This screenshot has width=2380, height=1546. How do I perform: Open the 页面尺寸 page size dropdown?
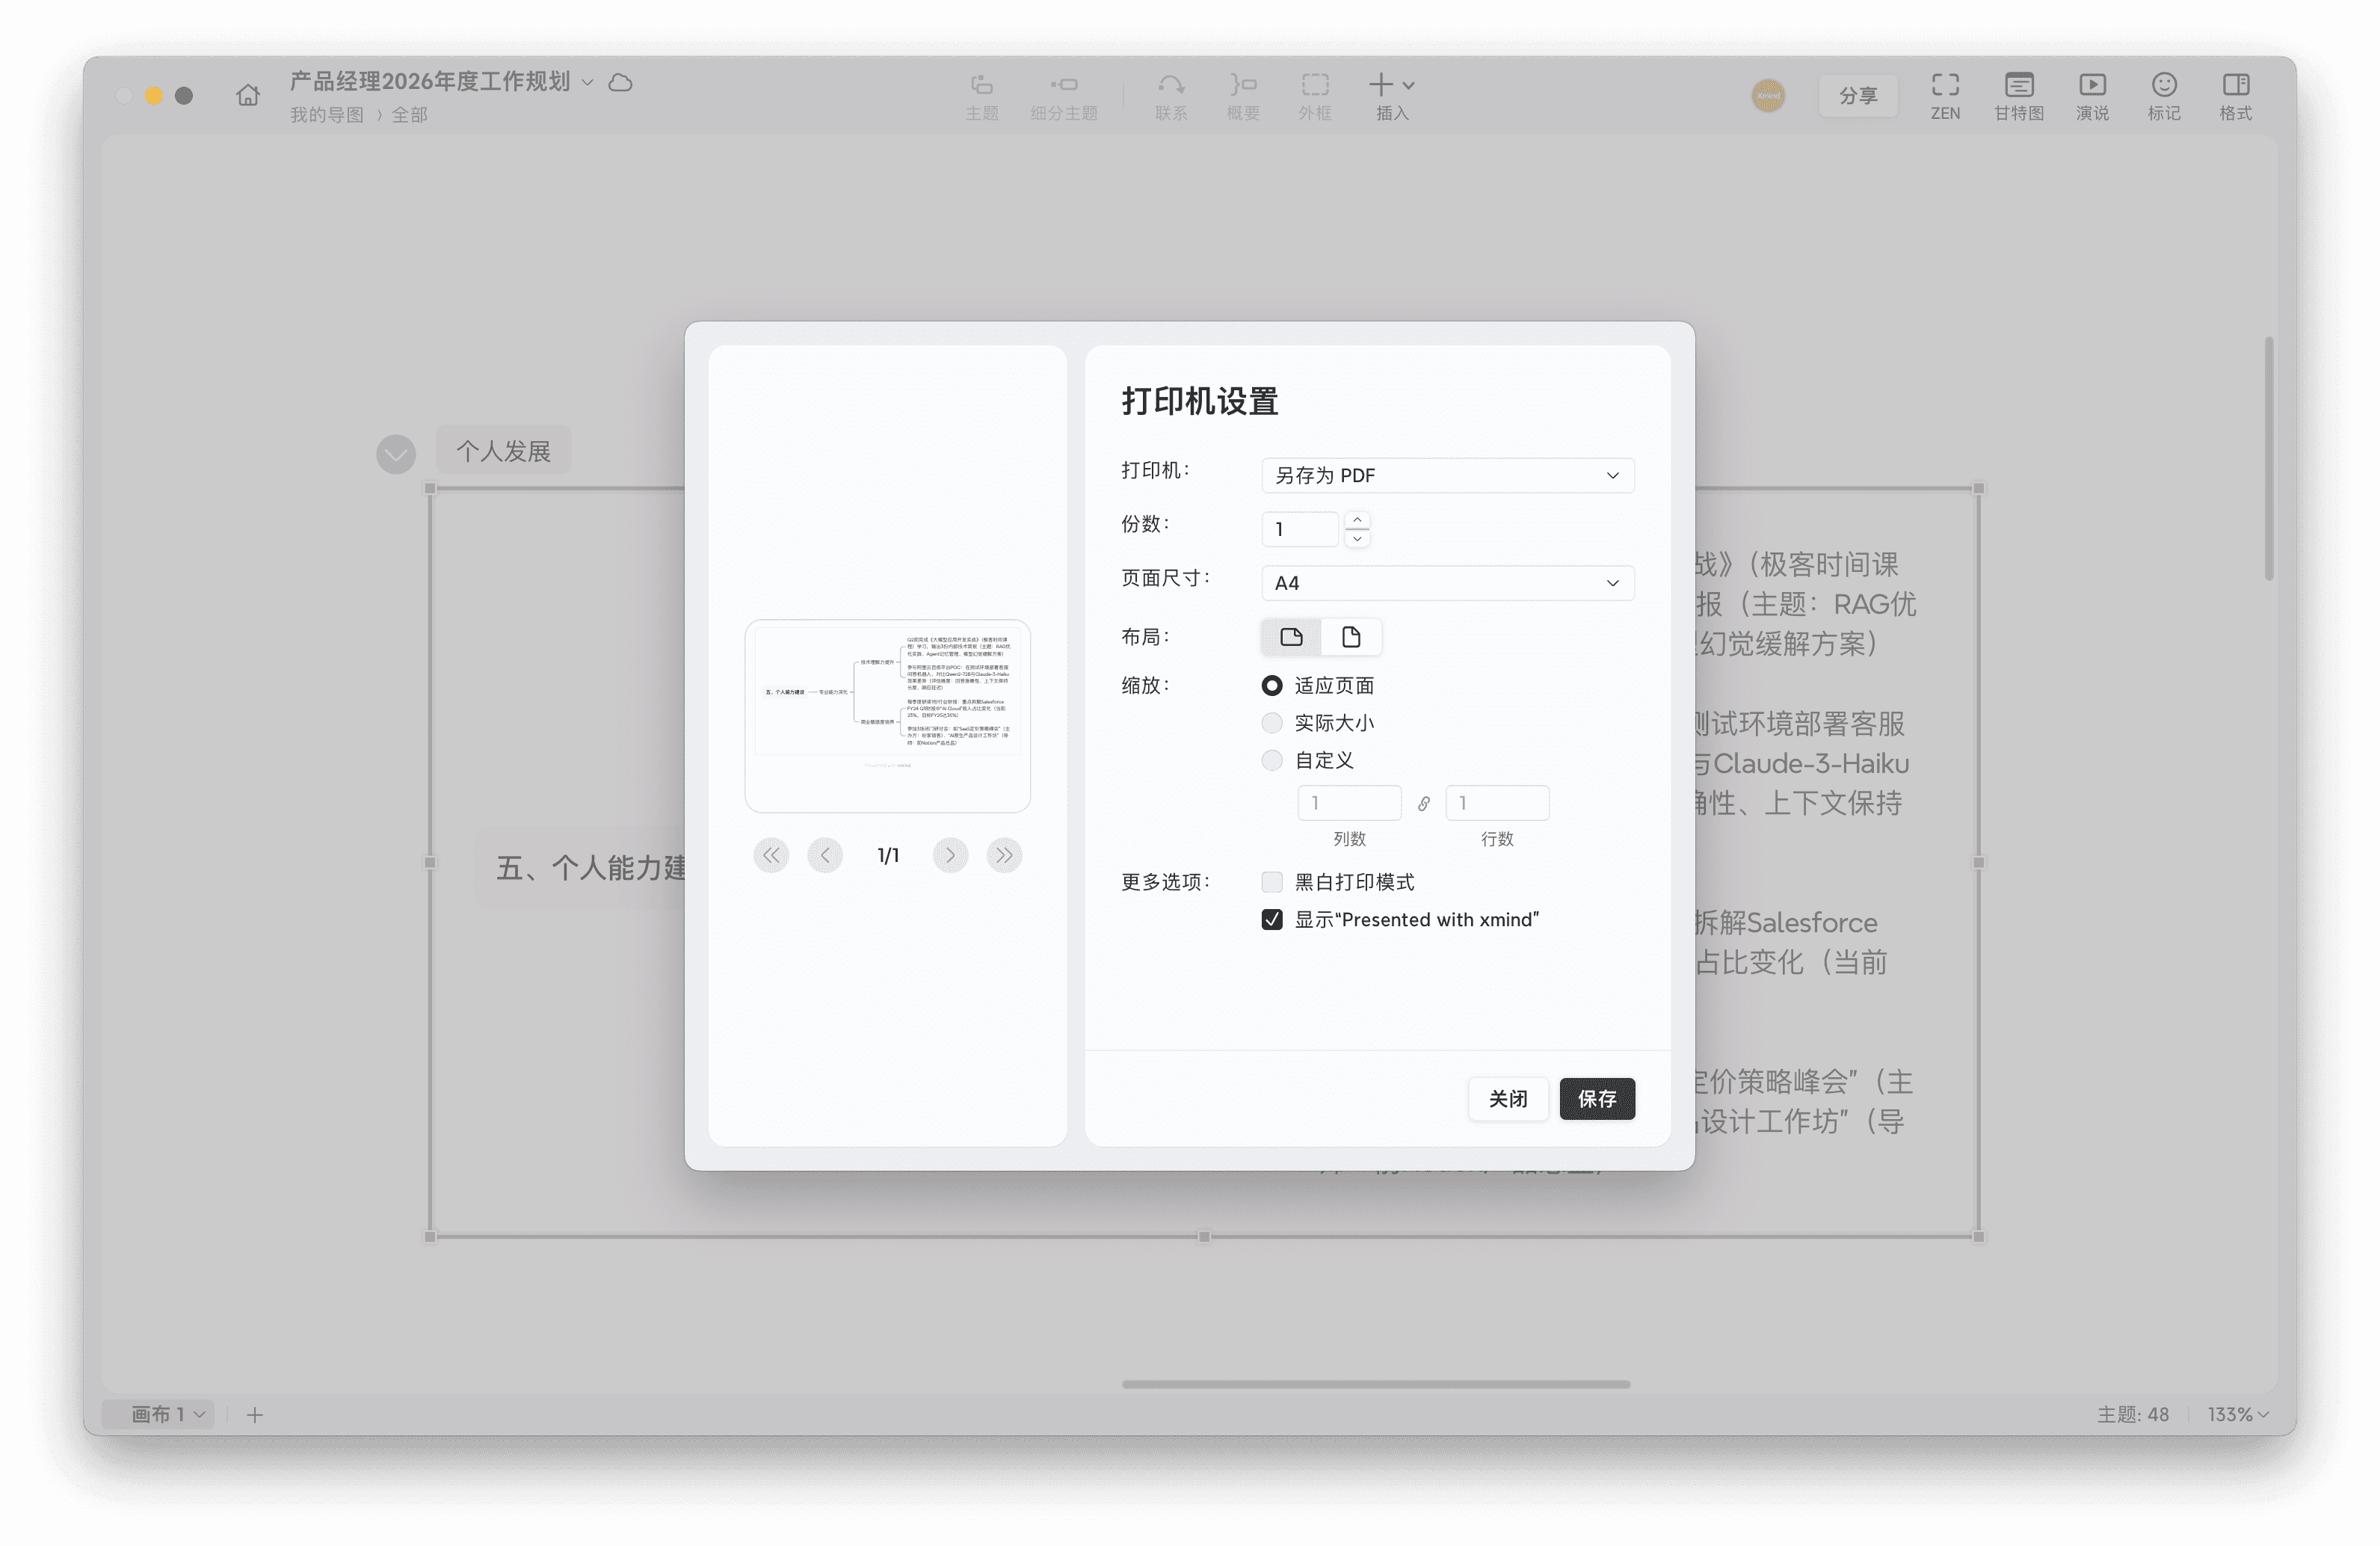tap(1446, 583)
